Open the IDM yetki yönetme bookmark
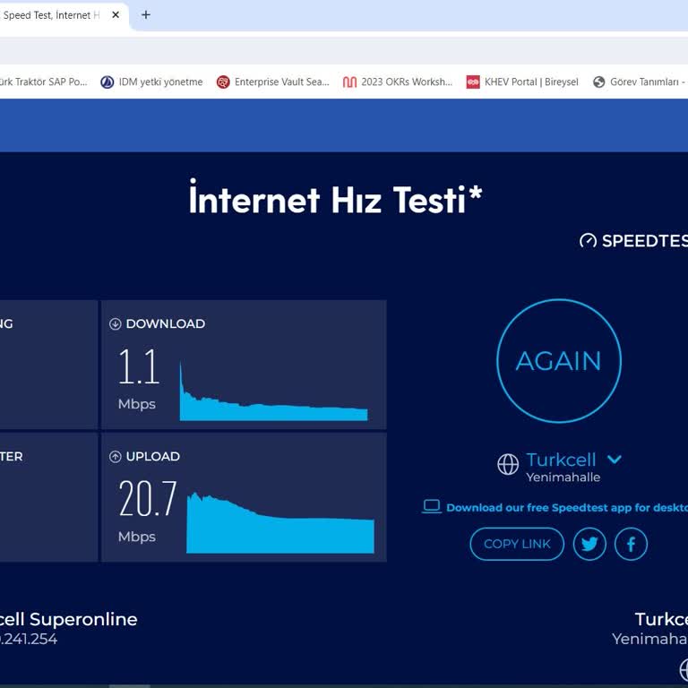The height and width of the screenshot is (688, 688). pos(151,82)
